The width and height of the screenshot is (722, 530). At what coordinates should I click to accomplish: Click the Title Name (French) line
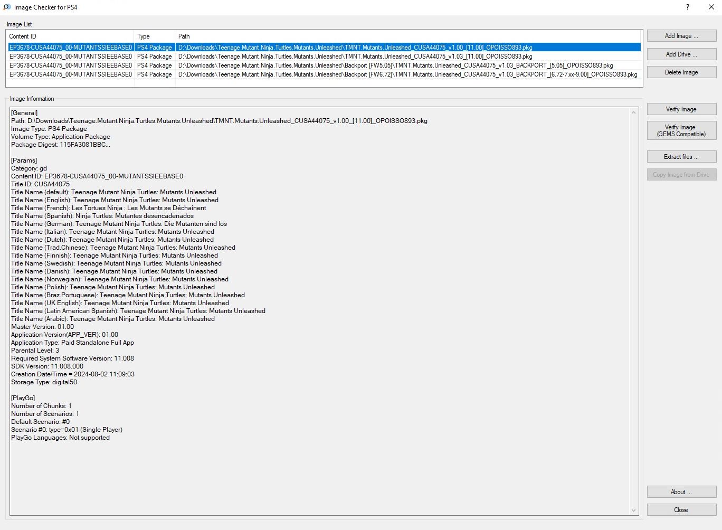click(108, 208)
